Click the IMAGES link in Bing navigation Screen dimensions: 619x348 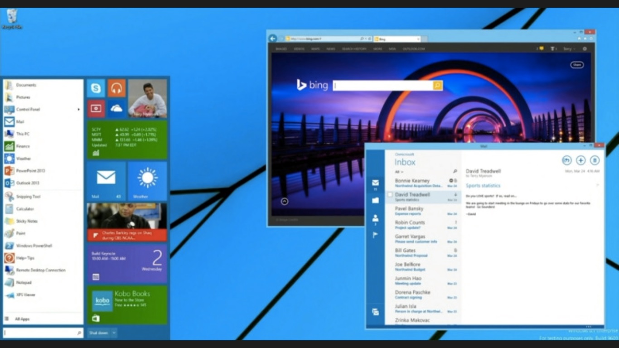[x=281, y=49]
